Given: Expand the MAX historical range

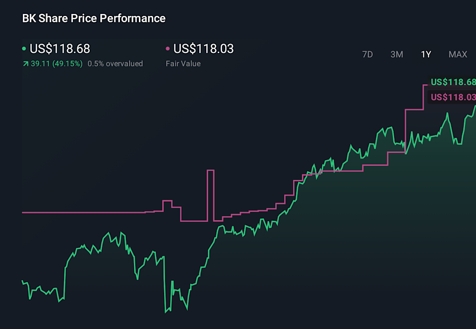Looking at the screenshot, I should (x=458, y=55).
